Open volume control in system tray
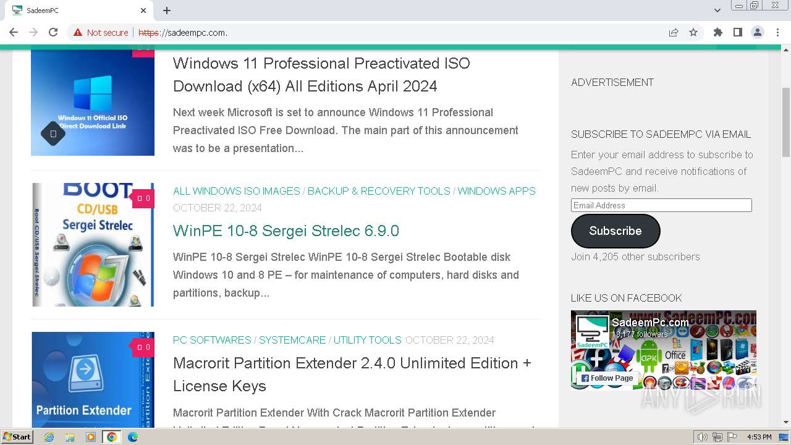This screenshot has height=445, width=791. click(703, 437)
